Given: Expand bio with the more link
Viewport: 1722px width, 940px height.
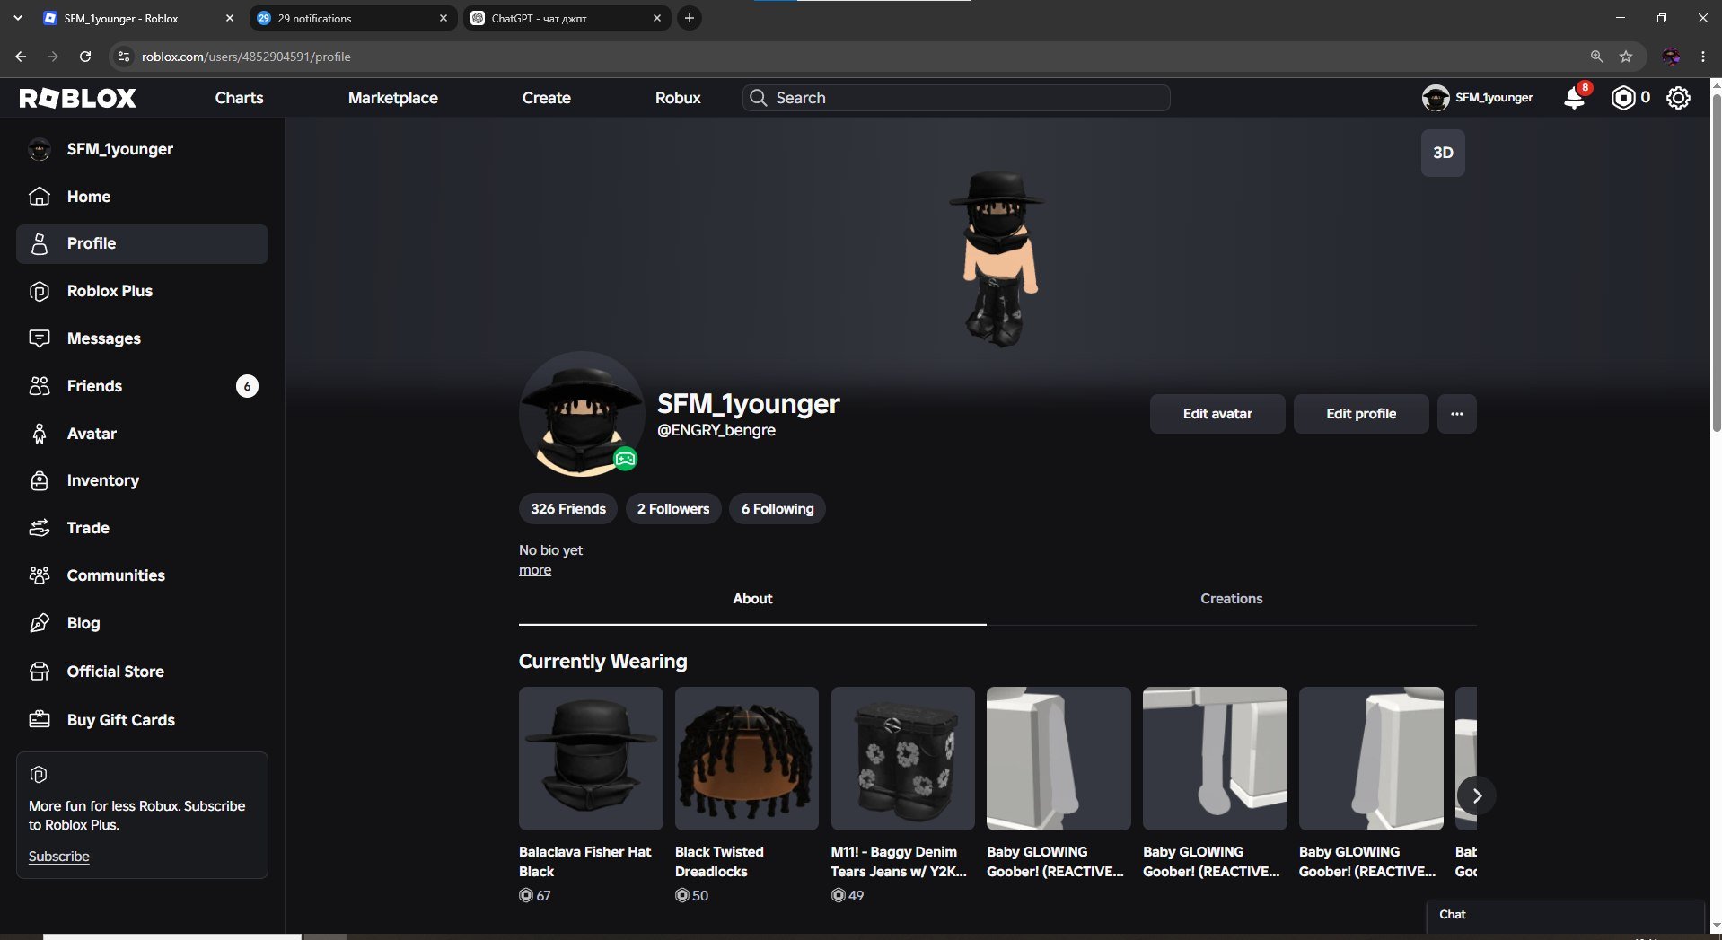Looking at the screenshot, I should click(535, 570).
